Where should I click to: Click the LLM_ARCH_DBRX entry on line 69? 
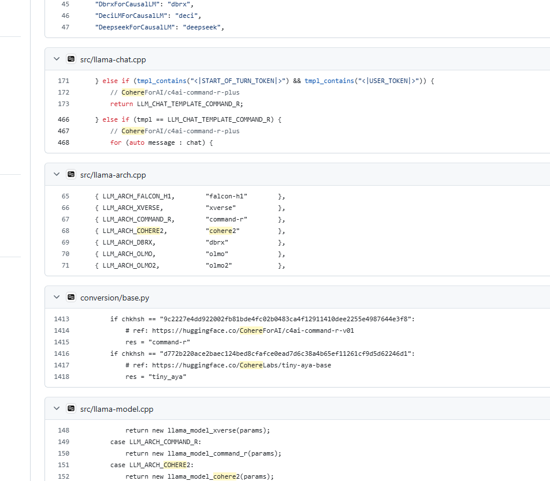(129, 242)
